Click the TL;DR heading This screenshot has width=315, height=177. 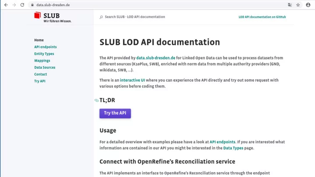point(107,100)
